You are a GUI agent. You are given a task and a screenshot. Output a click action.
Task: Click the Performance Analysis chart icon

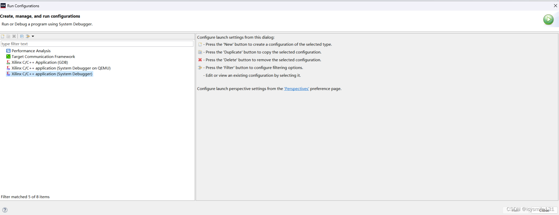(x=8, y=51)
